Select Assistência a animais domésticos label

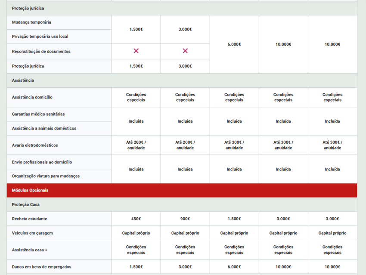[44, 128]
